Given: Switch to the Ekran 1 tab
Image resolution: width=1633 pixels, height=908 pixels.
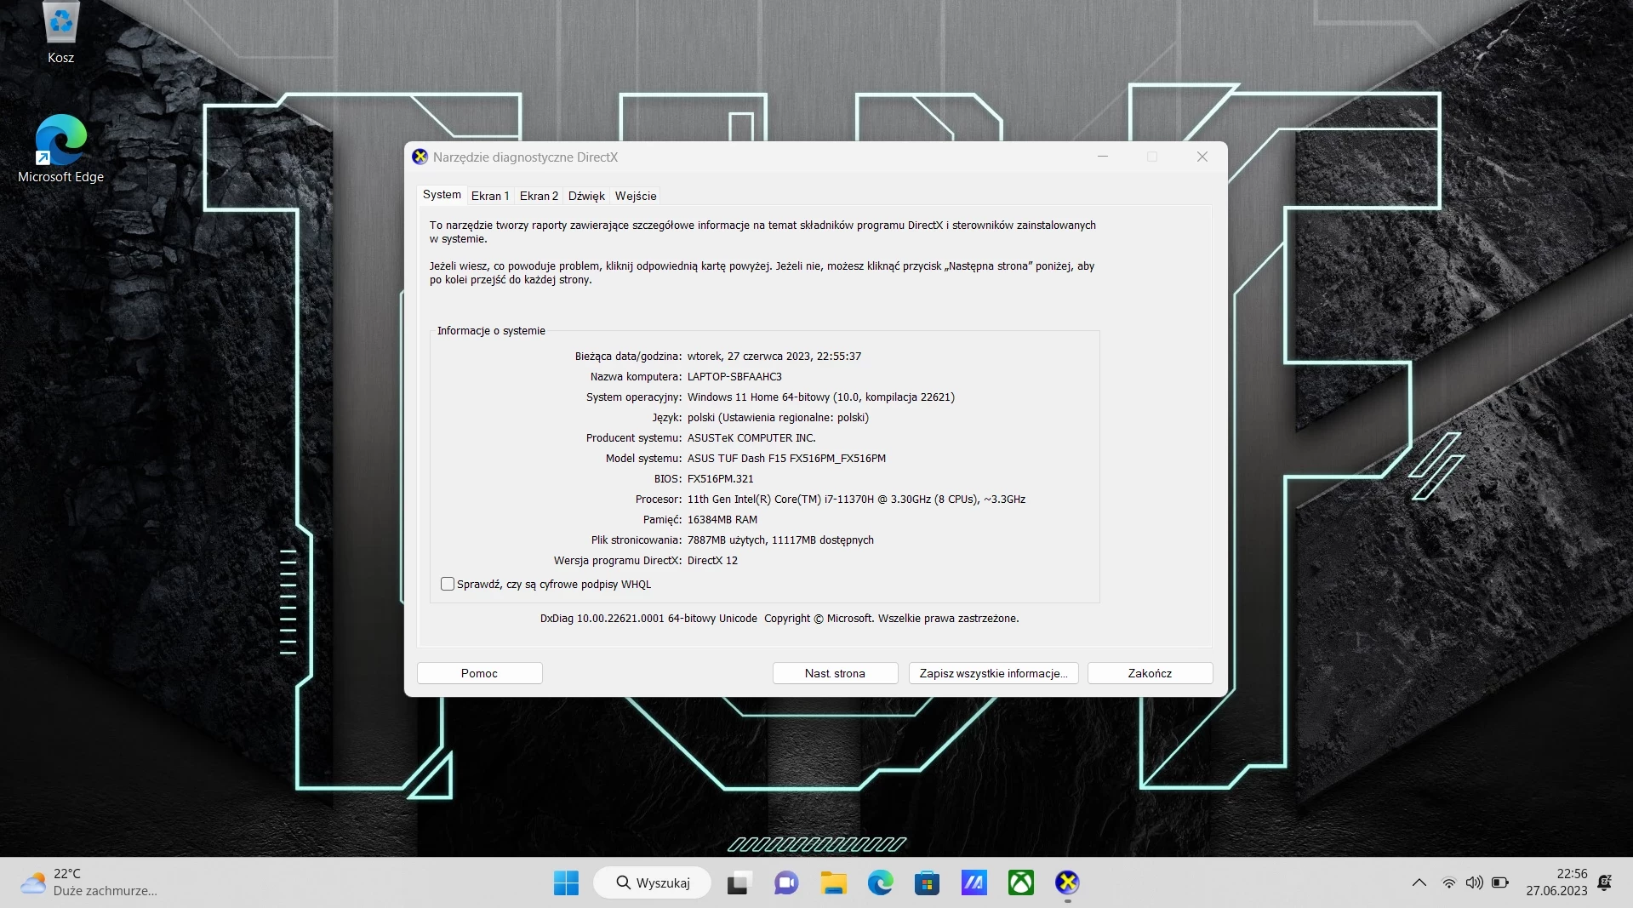Looking at the screenshot, I should pos(490,196).
